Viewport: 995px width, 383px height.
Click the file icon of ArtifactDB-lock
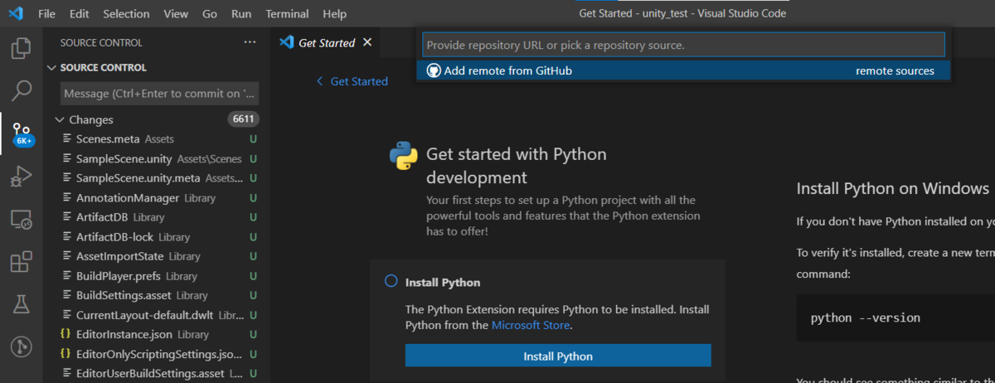tap(66, 236)
